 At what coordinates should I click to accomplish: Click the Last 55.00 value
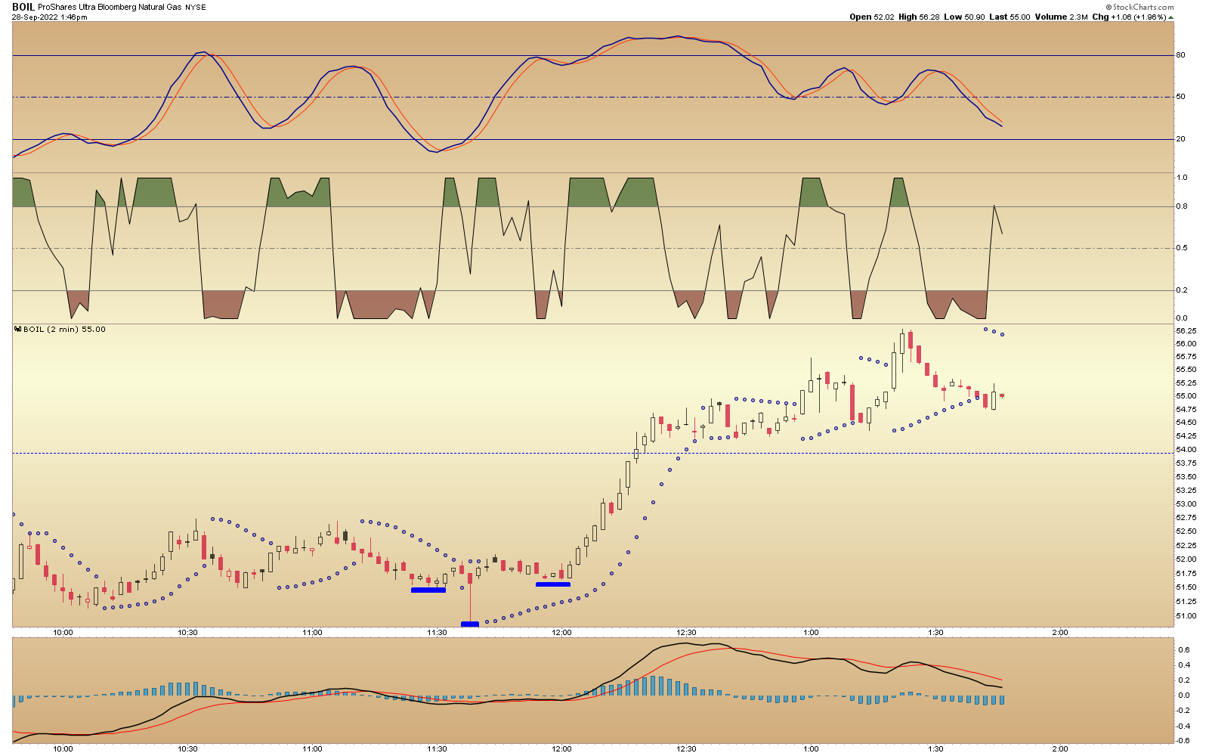tap(1009, 17)
